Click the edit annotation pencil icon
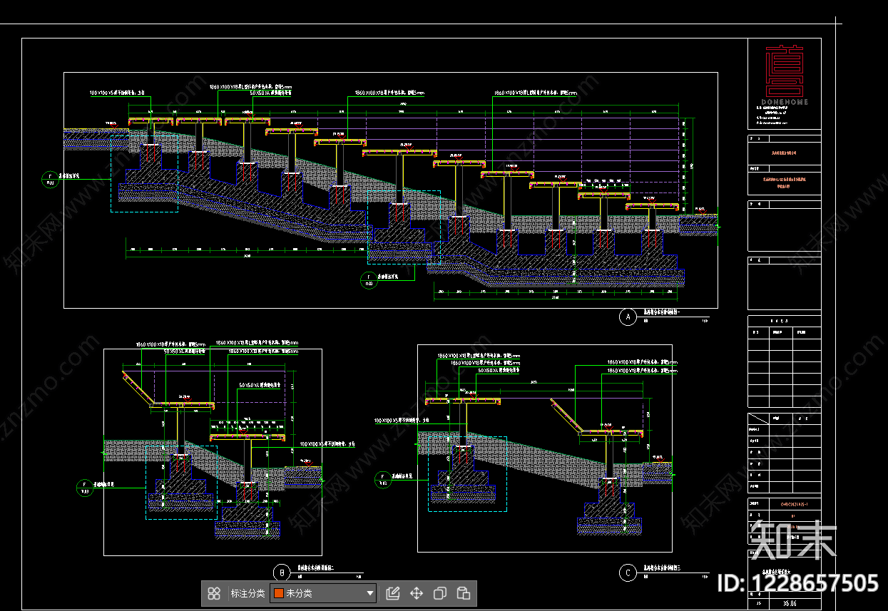Screen dimensions: 888x611 click(x=392, y=593)
